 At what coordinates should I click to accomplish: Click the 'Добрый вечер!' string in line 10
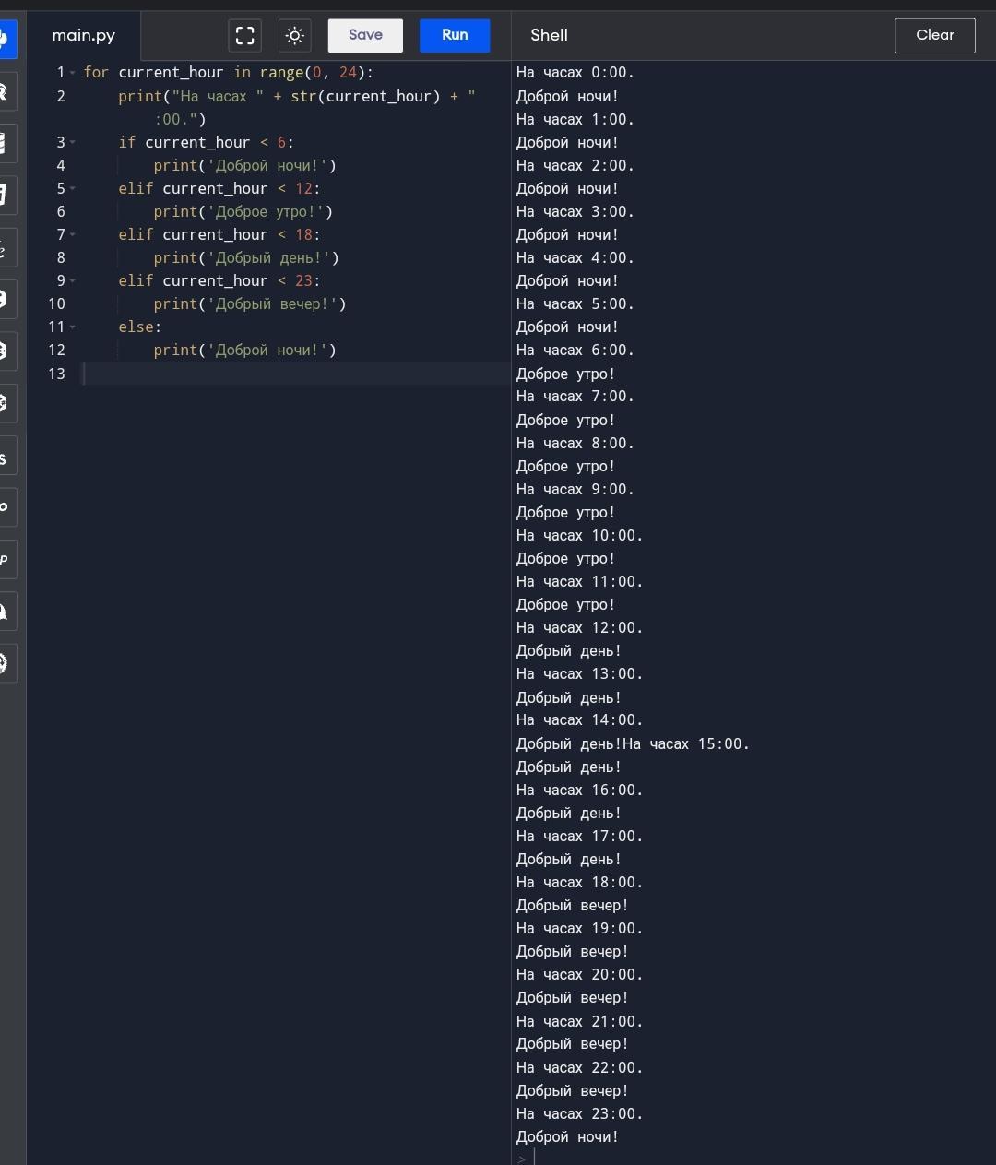click(x=272, y=303)
